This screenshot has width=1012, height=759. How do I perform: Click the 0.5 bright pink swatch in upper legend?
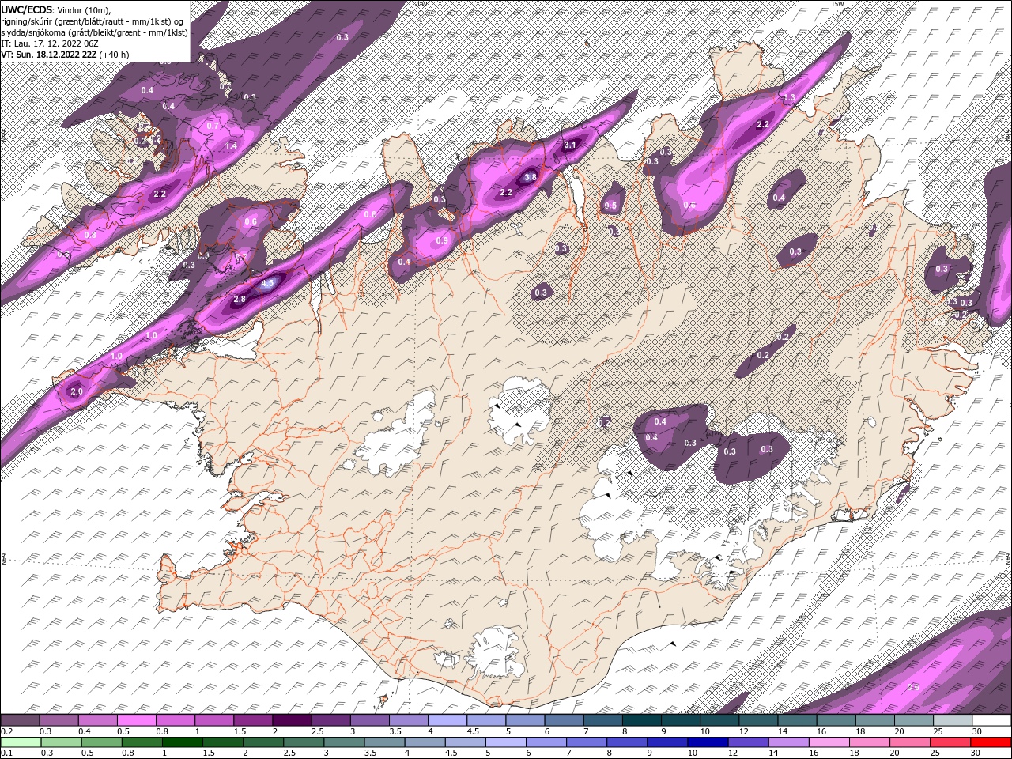click(136, 720)
